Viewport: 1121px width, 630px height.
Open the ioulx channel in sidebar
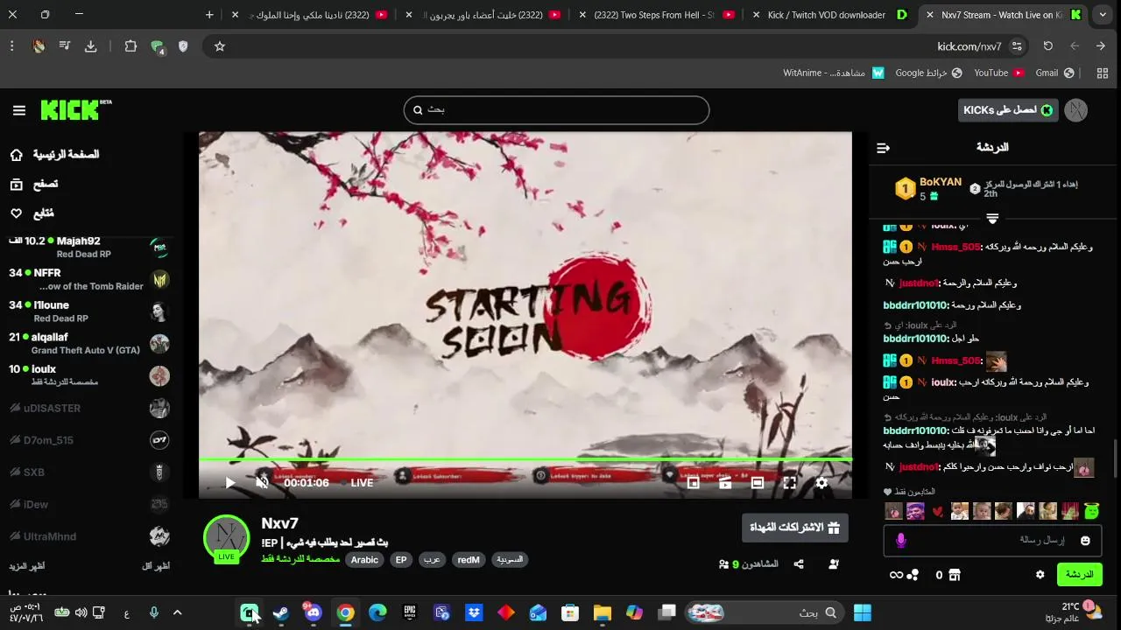(x=88, y=375)
